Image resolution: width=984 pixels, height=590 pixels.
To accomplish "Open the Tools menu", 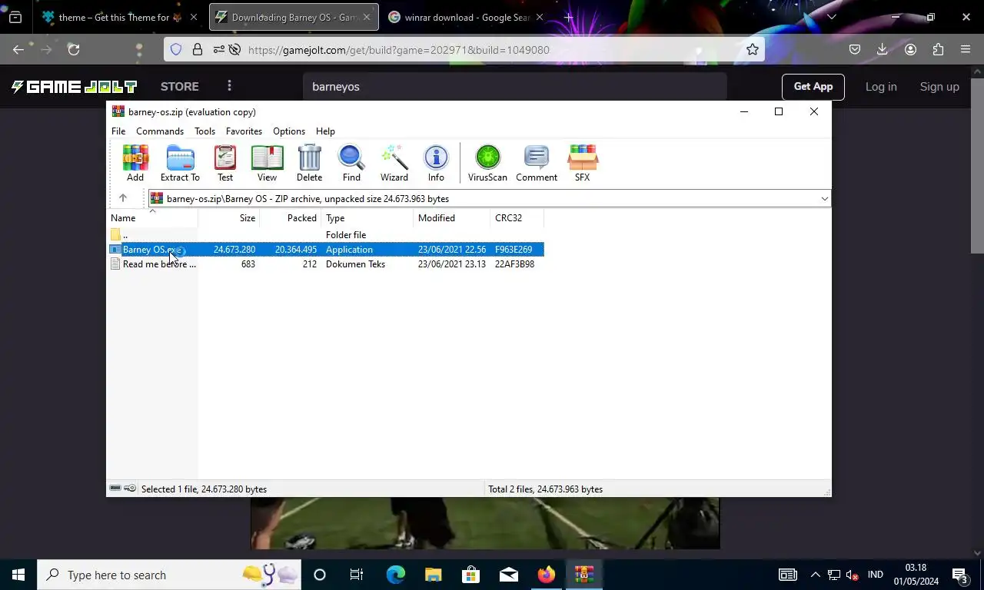I will click(204, 131).
